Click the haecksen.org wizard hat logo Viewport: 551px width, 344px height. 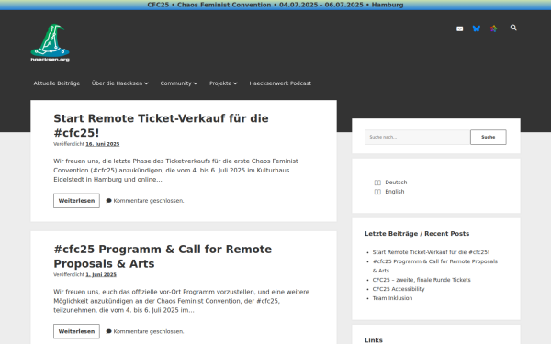pos(50,43)
